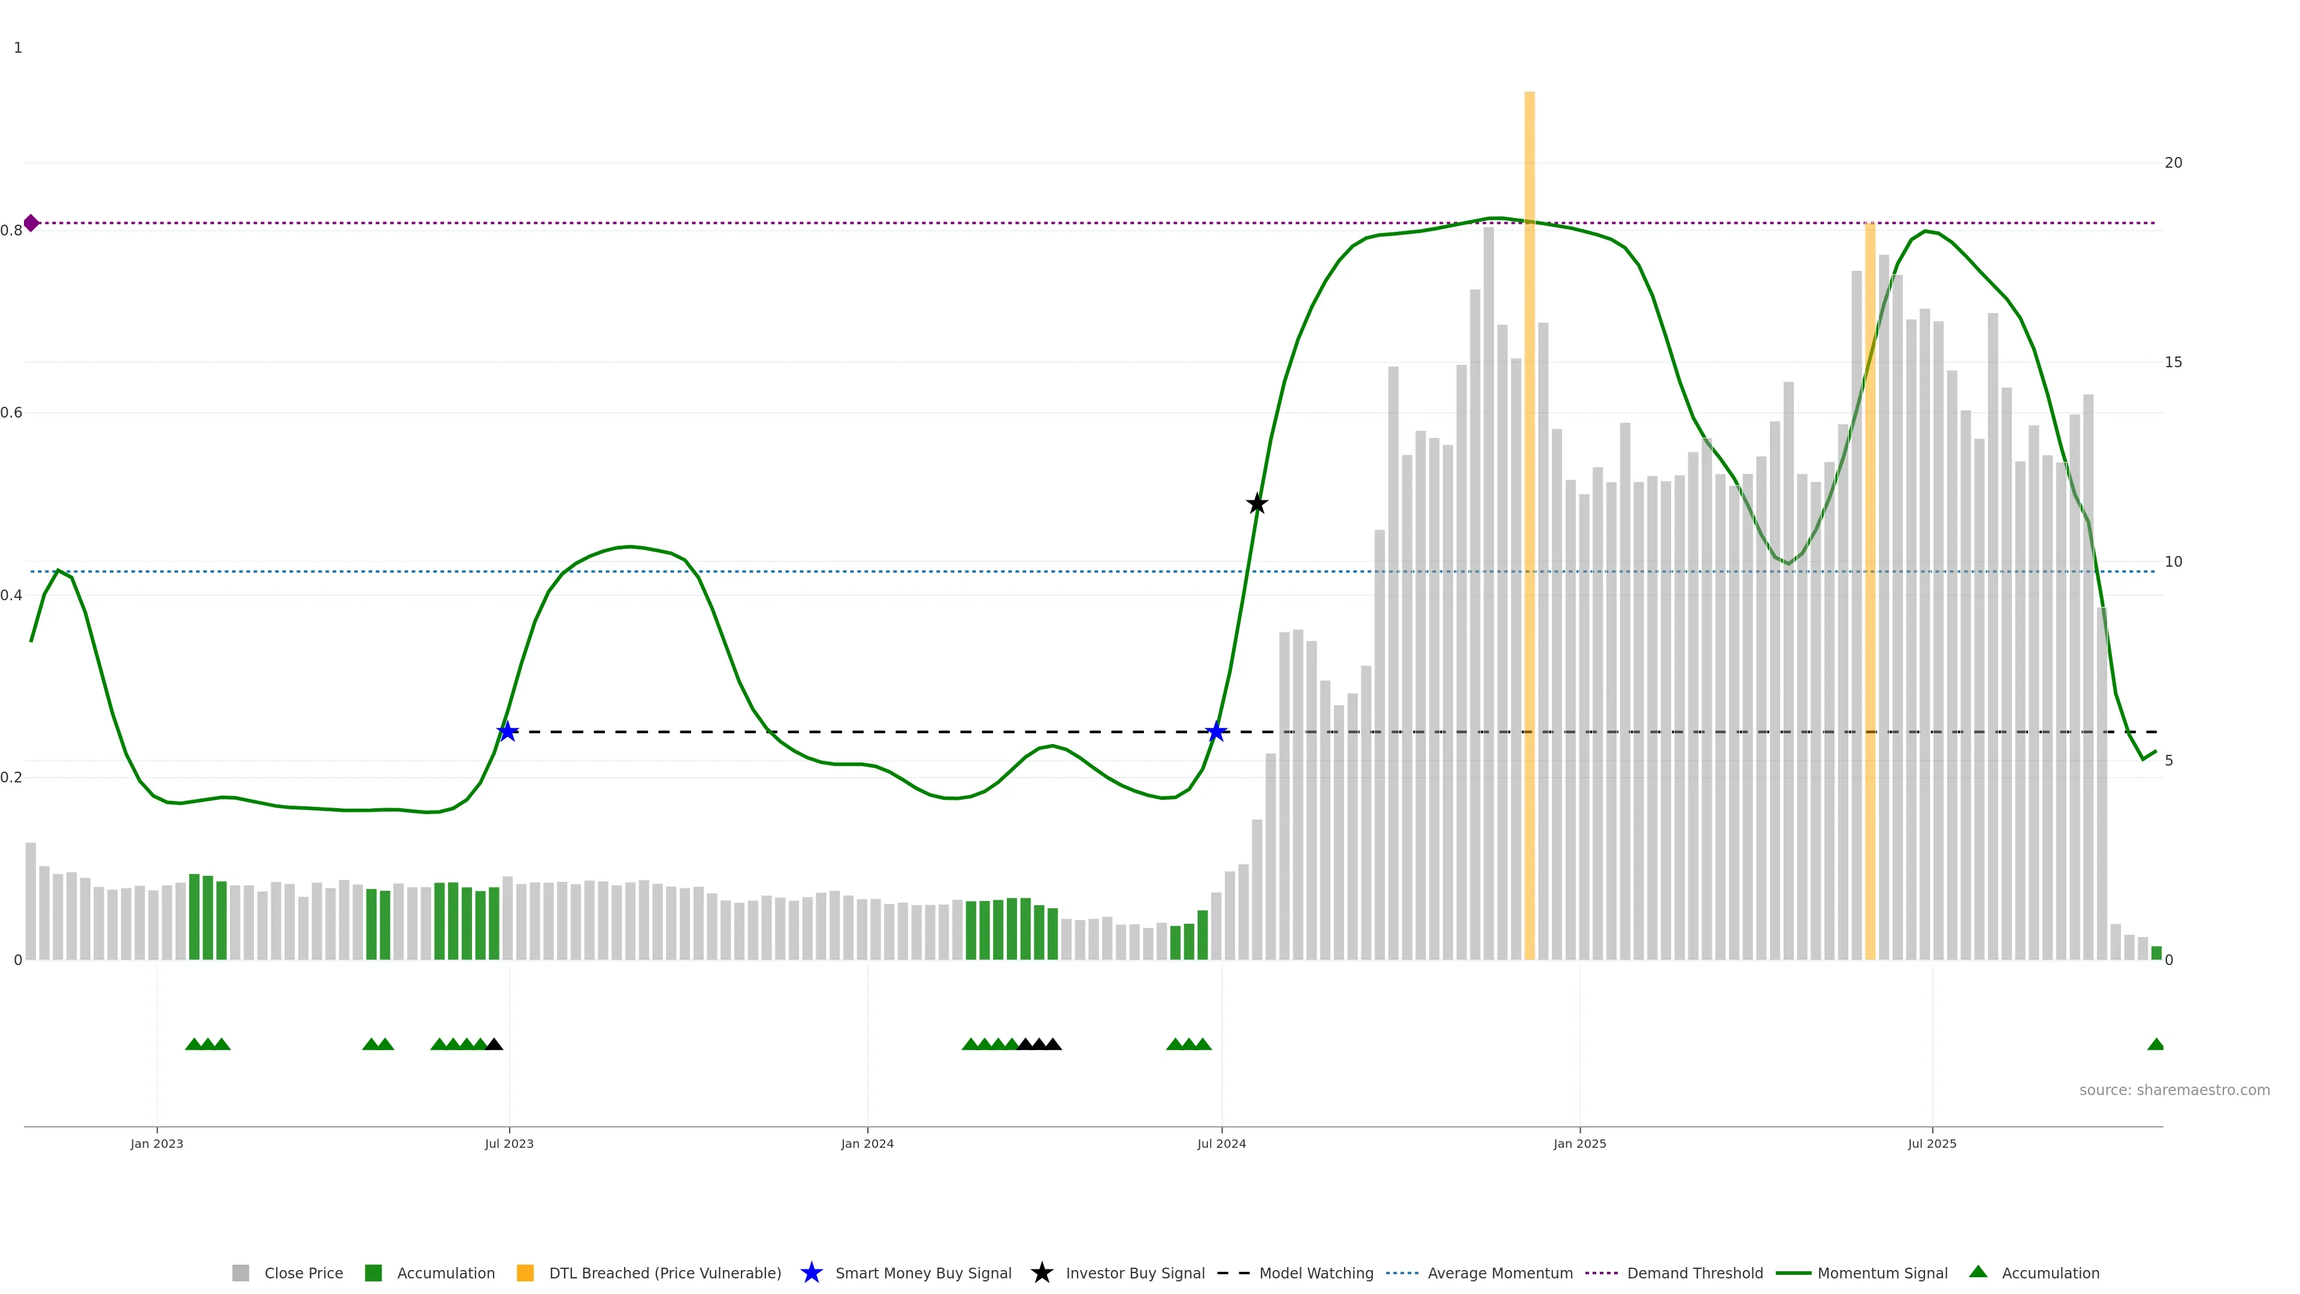
Task: Click the rightmost green triangle marker on chart
Action: tap(2156, 1044)
